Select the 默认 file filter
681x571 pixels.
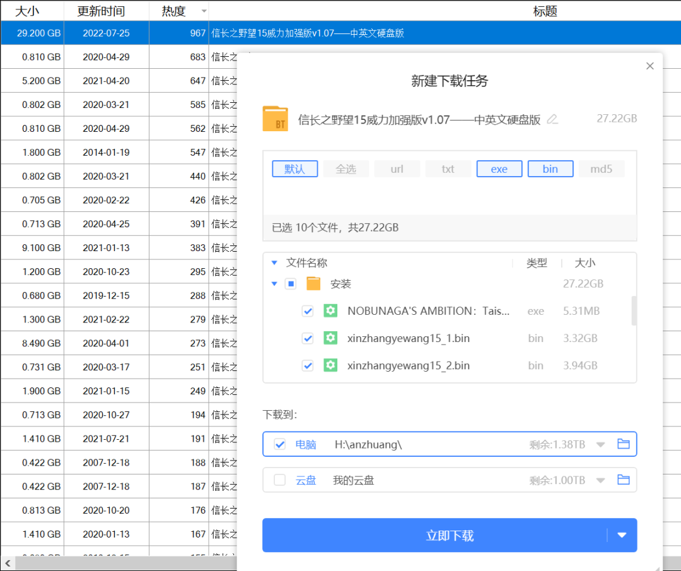click(x=295, y=168)
